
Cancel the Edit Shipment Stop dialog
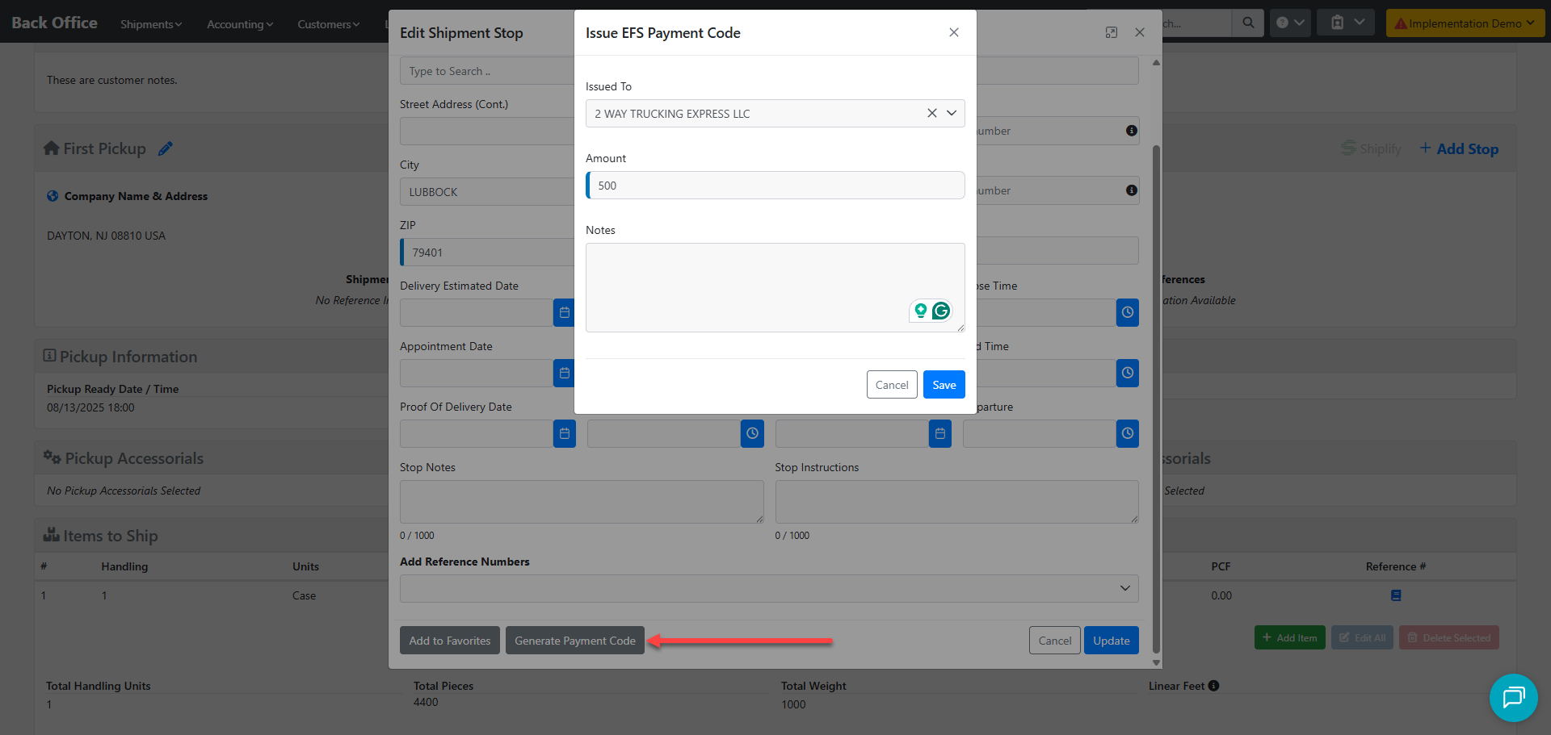[x=1055, y=641]
